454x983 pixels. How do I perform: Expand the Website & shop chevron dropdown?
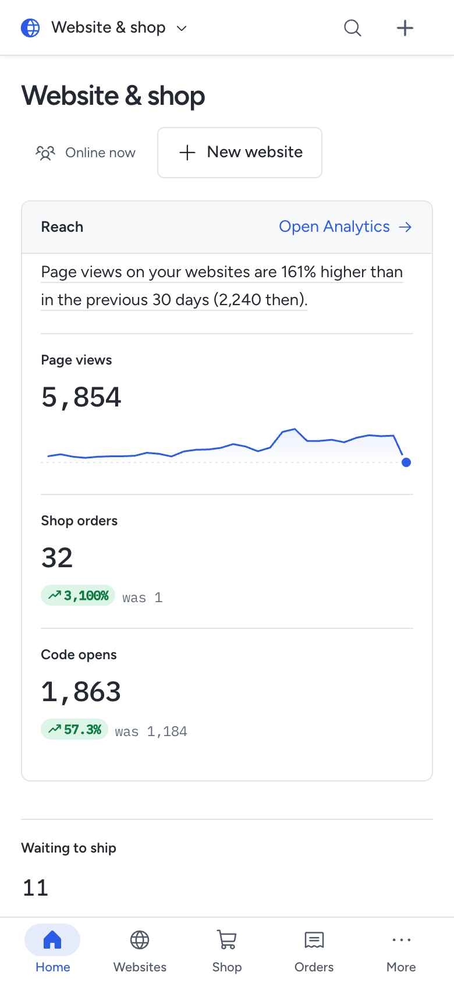(x=182, y=28)
